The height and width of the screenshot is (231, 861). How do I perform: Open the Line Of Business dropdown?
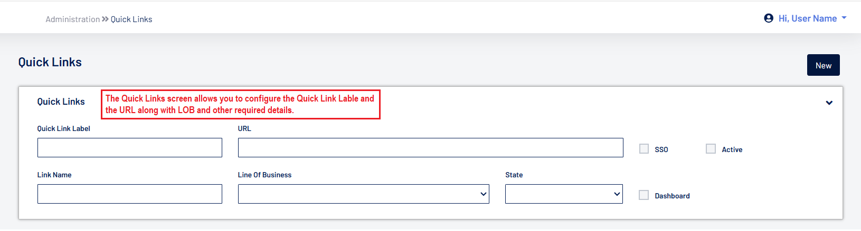pos(363,194)
